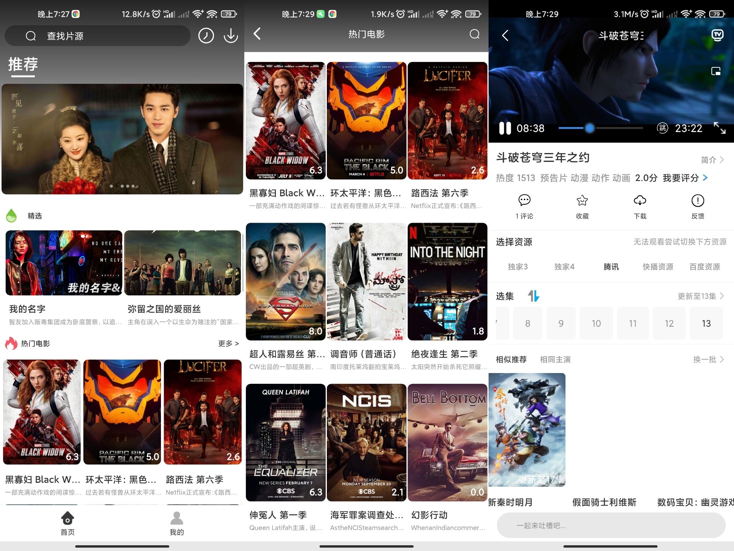Add to favorites 收藏 star
734x551 pixels.
[x=582, y=200]
